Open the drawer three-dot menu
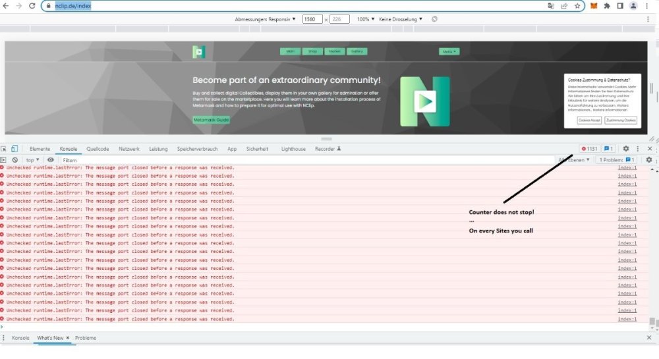This screenshot has height=359, width=659. coord(4,338)
